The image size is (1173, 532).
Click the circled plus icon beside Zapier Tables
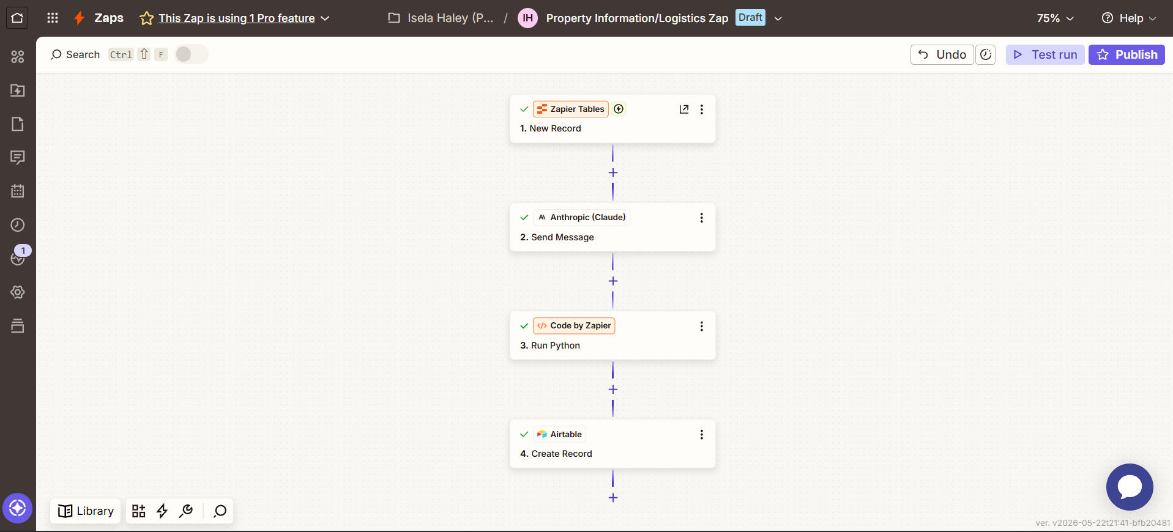click(619, 109)
